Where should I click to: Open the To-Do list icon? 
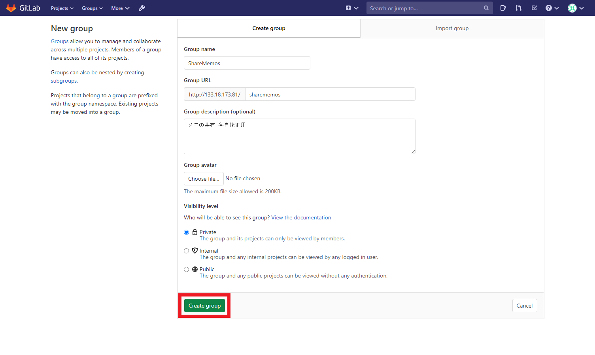534,8
